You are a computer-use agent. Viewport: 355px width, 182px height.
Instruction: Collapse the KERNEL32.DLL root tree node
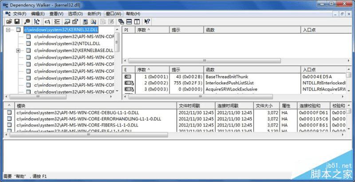pos(8,30)
